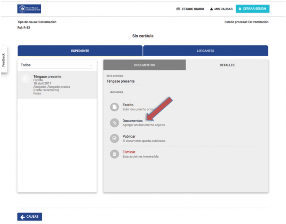
Task: Select the Detalles panel tab
Action: click(x=227, y=65)
